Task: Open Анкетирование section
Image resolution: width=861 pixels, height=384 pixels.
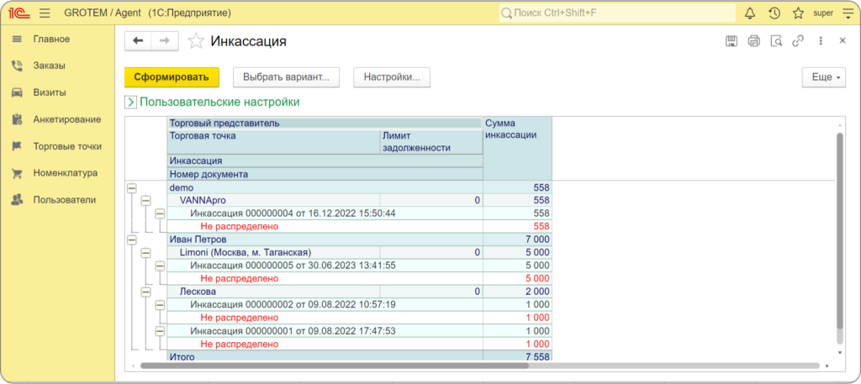Action: [66, 119]
